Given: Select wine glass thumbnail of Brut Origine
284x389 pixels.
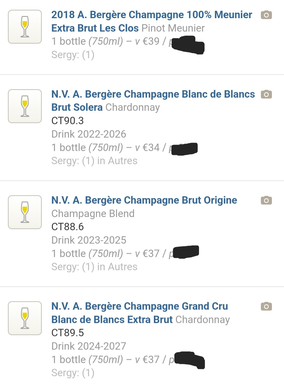Looking at the screenshot, I should point(25,212).
